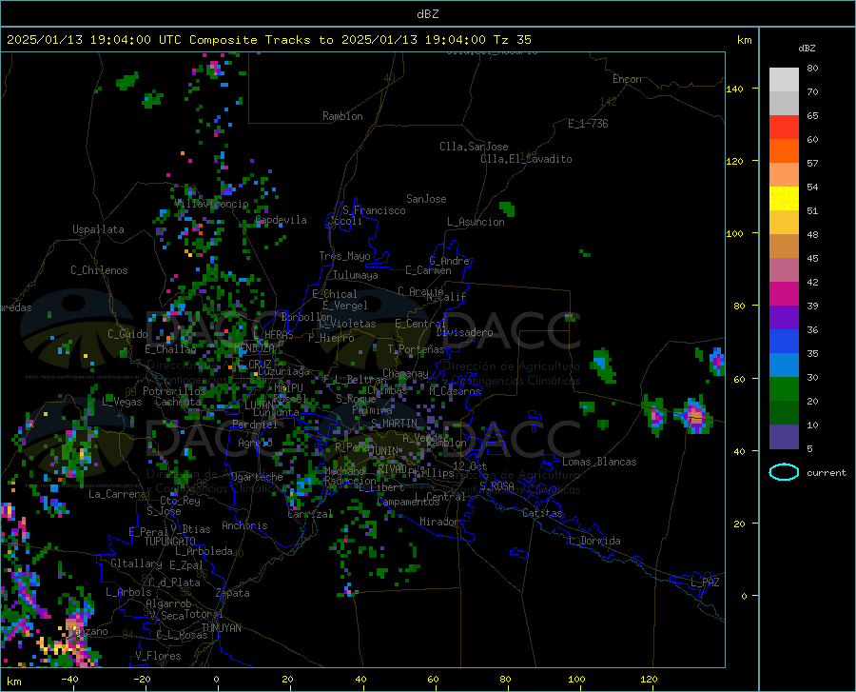The height and width of the screenshot is (692, 856).
Task: Click the bright green 20-30 dBZ swatch
Action: coord(784,389)
